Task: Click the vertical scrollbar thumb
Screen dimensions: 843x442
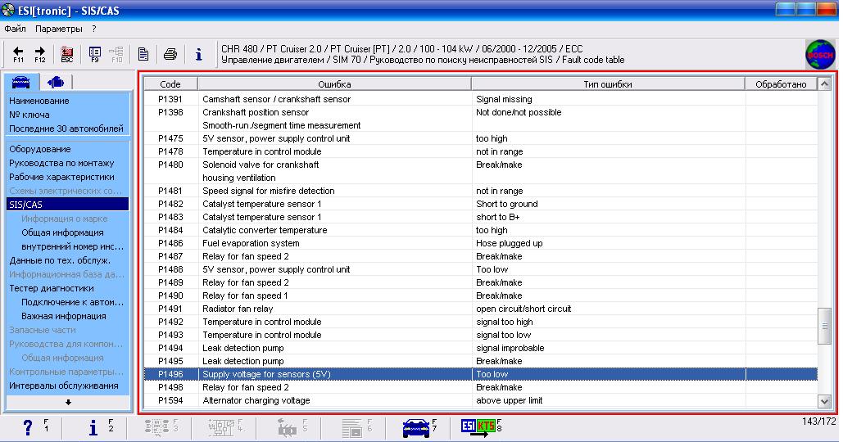Action: [824, 326]
